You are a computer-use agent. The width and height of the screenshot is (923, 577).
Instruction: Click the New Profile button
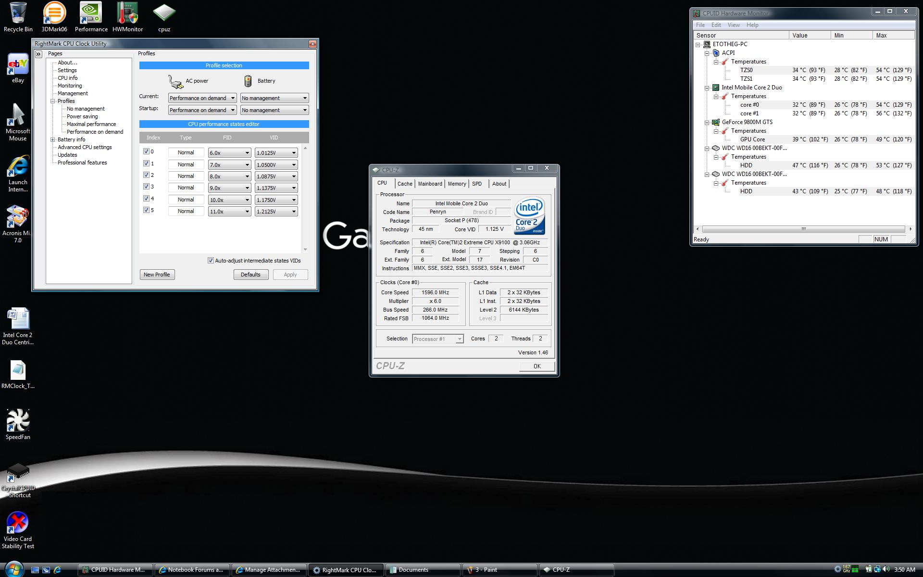click(157, 275)
